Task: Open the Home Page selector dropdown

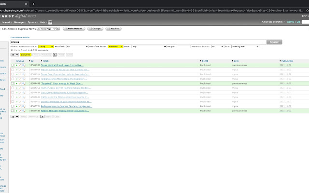Action: 48,29
